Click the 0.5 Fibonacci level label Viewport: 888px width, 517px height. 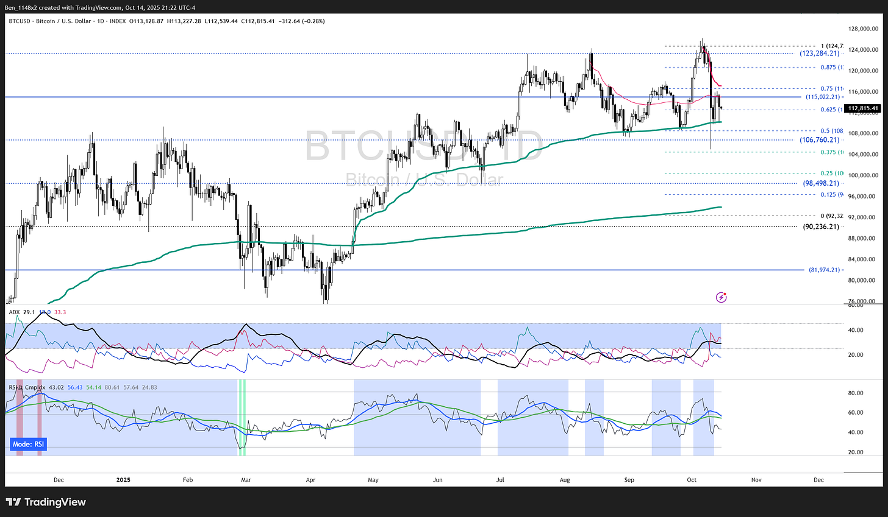click(833, 131)
